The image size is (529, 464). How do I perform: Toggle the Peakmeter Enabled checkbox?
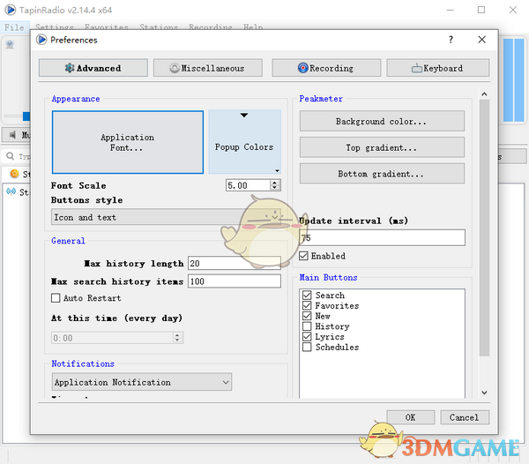click(303, 256)
